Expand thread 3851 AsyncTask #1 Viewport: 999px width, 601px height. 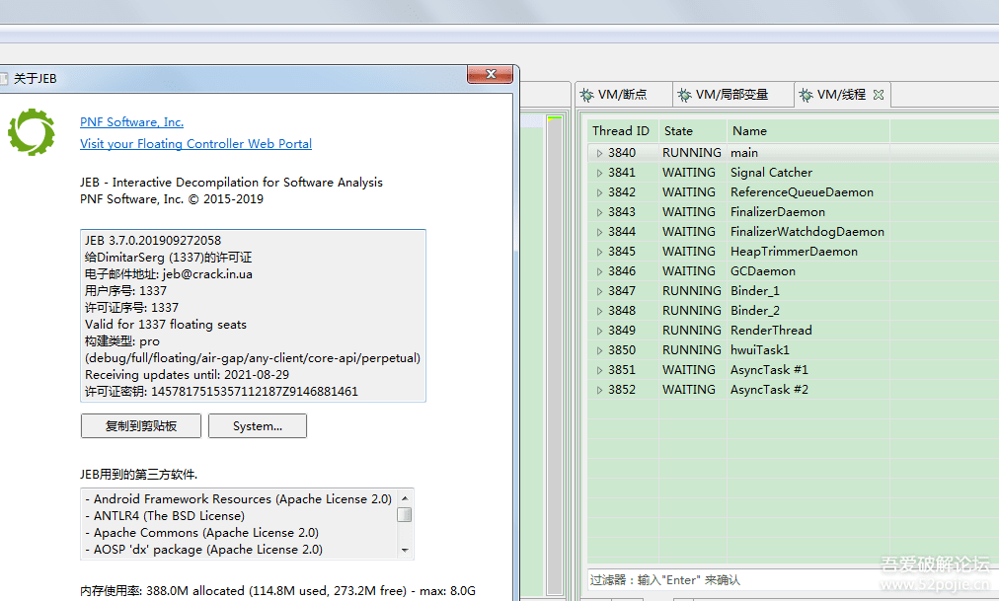[599, 370]
